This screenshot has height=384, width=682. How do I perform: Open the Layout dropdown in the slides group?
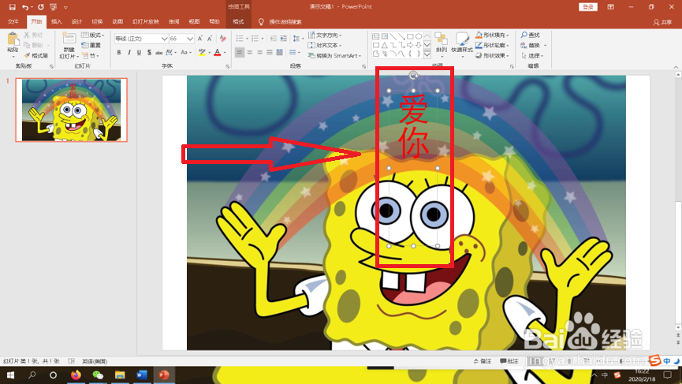(93, 35)
